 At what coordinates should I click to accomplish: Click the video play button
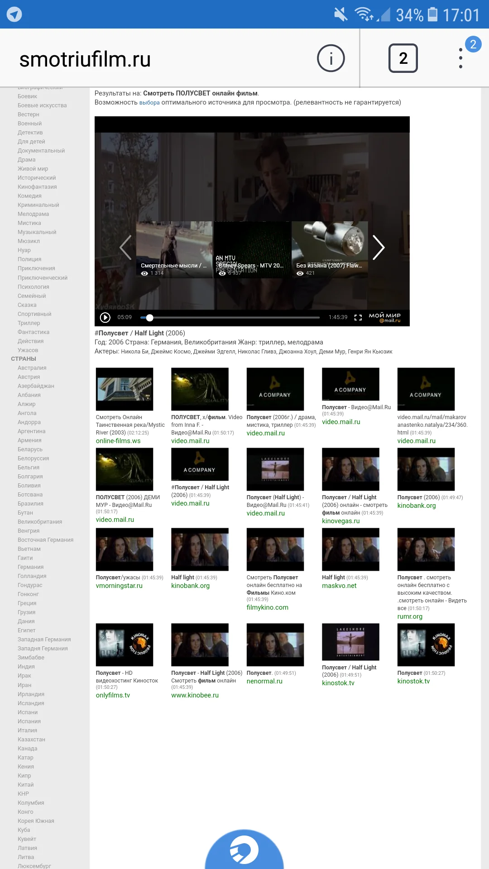tap(105, 317)
